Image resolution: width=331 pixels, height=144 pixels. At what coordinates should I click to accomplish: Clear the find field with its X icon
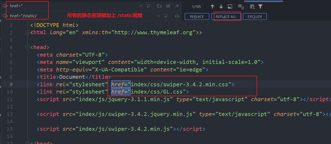pyautogui.click(x=140, y=6)
